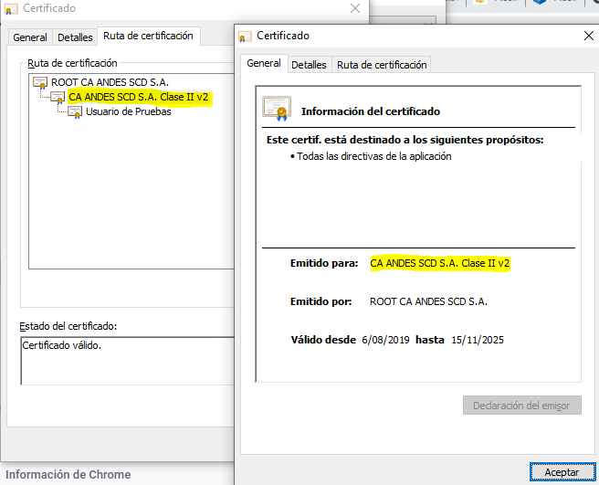Select CA ANDES SCD S.A. Clase II v2 node

click(139, 97)
